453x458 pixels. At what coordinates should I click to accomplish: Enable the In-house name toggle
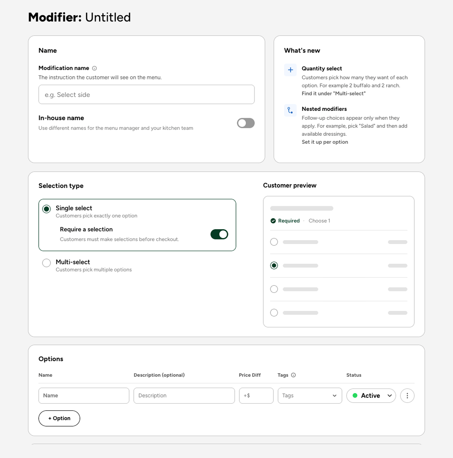(x=246, y=123)
